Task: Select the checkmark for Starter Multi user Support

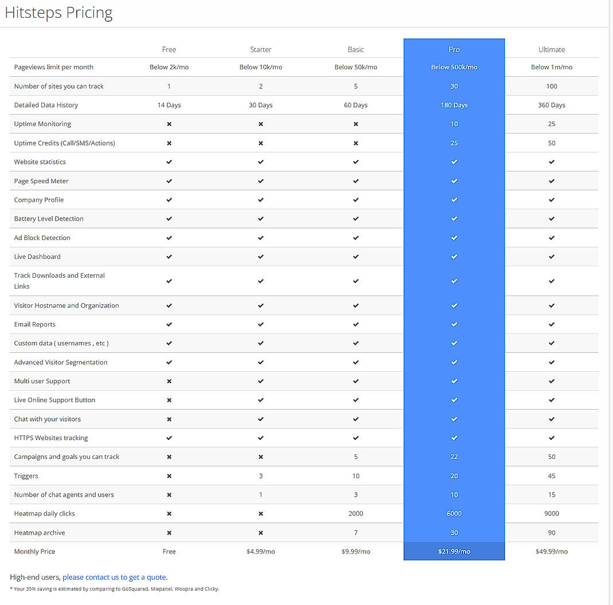Action: point(261,380)
